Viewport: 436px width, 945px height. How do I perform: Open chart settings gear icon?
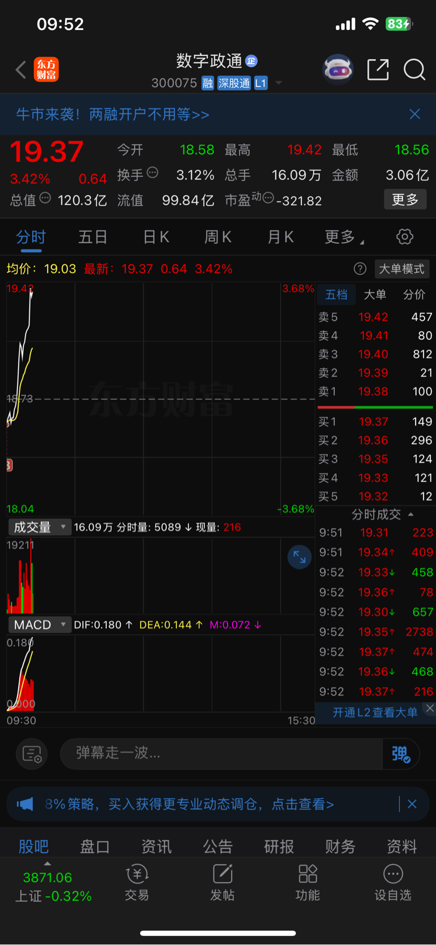click(x=405, y=237)
